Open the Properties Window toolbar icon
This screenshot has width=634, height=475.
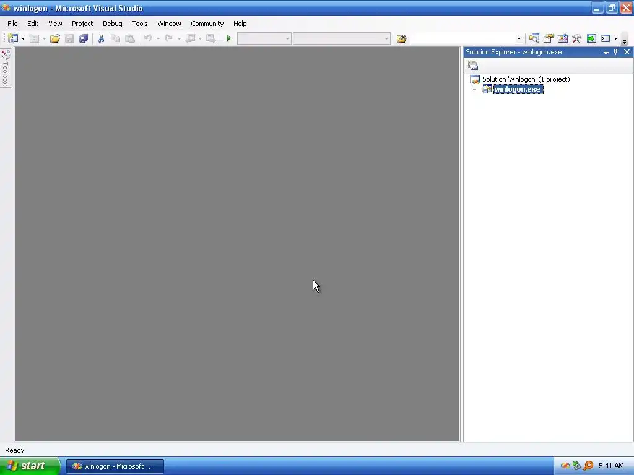point(549,39)
